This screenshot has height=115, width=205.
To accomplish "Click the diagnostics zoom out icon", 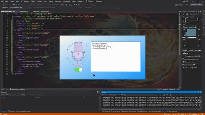I will tap(194, 14).
